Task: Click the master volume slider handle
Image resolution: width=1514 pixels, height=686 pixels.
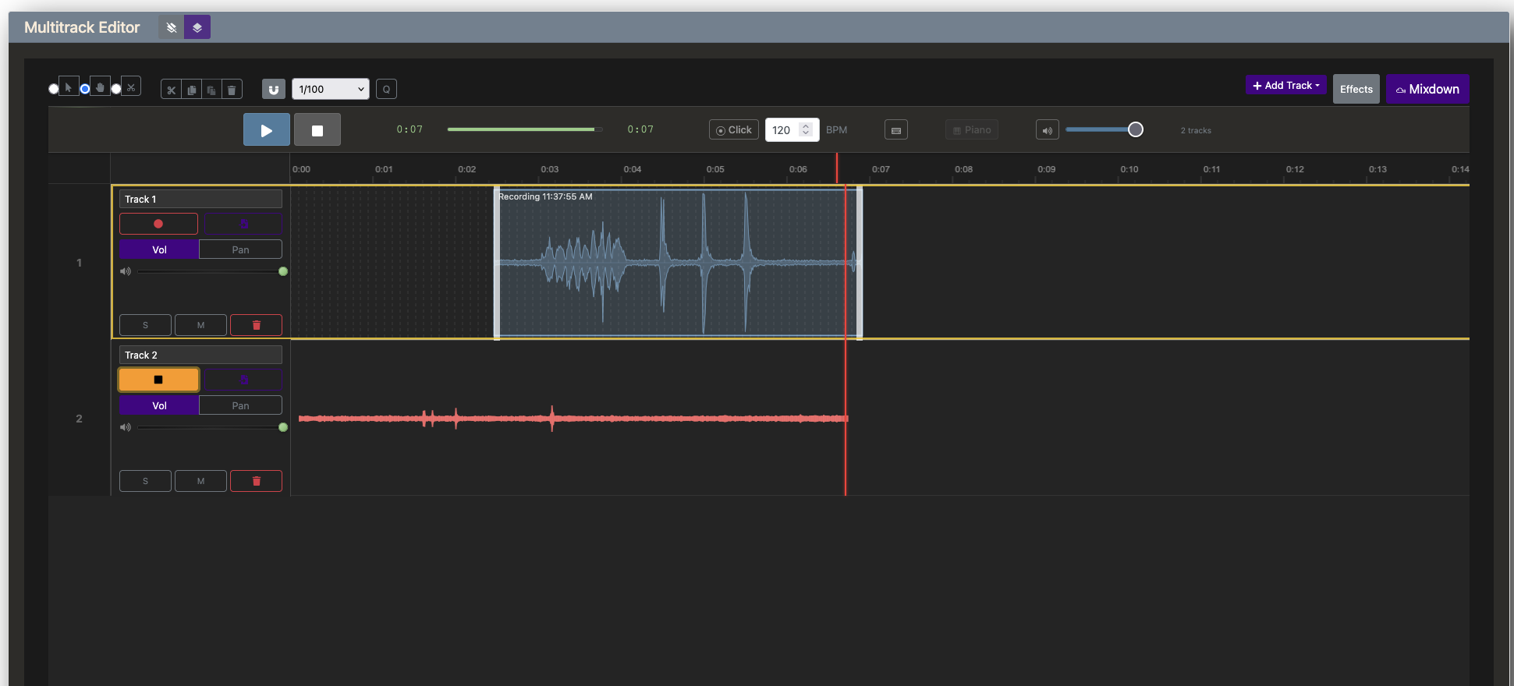Action: [x=1136, y=129]
